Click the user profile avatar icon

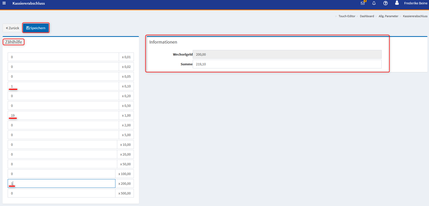[x=397, y=3]
